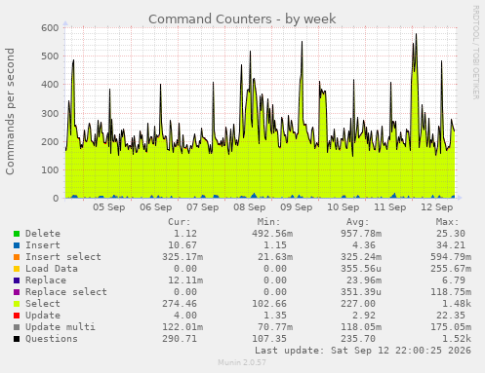This screenshot has width=485, height=373.
Task: Click the 'Questions' legend label
Action: pos(52,339)
